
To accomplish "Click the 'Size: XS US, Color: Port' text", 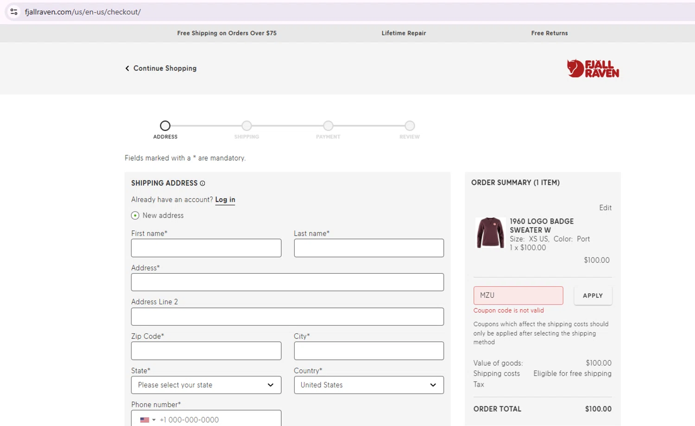I will pos(550,239).
